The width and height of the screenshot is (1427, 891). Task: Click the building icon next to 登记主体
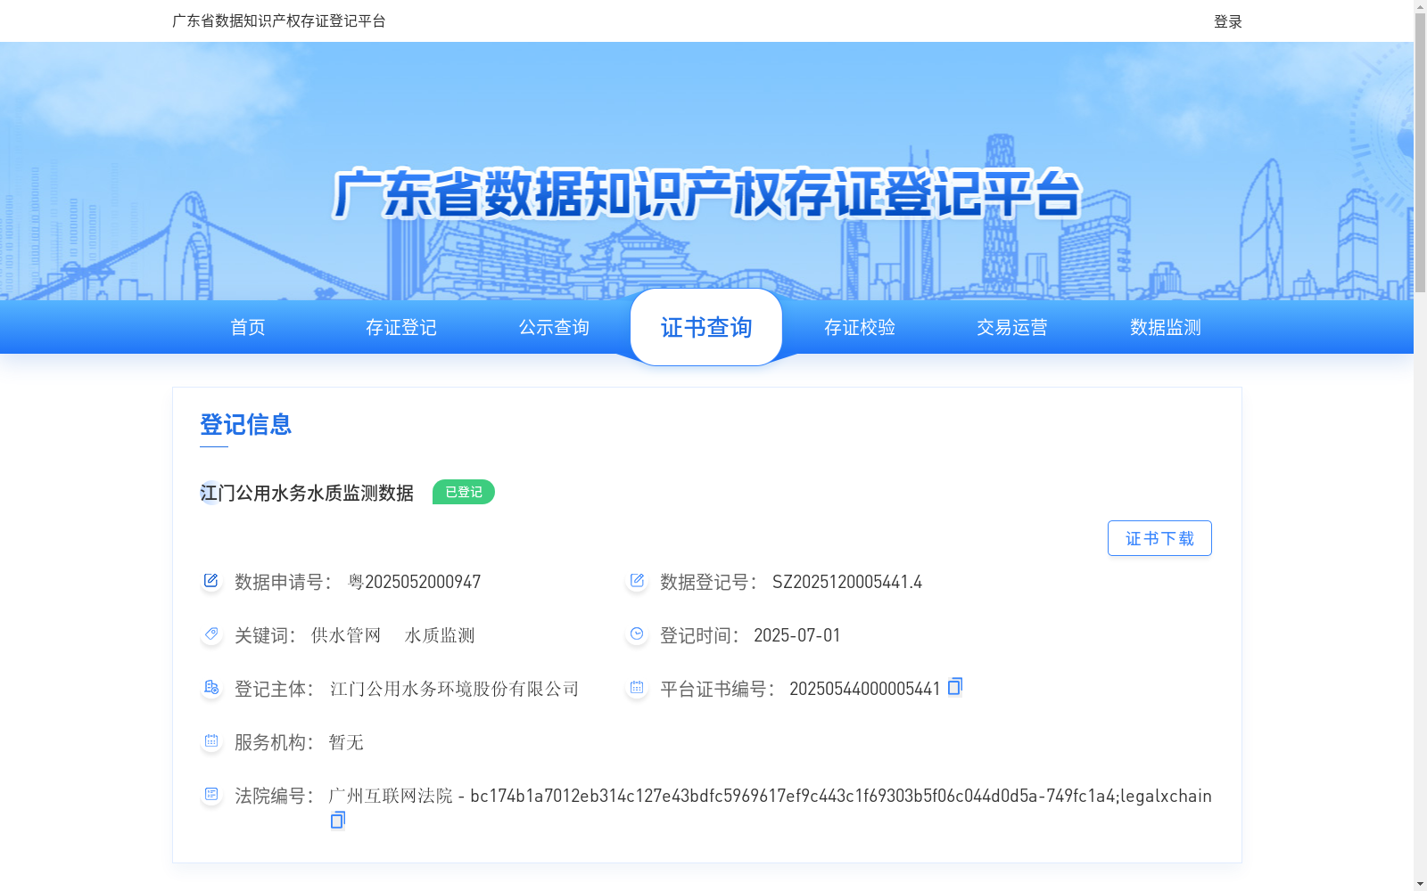(x=210, y=687)
